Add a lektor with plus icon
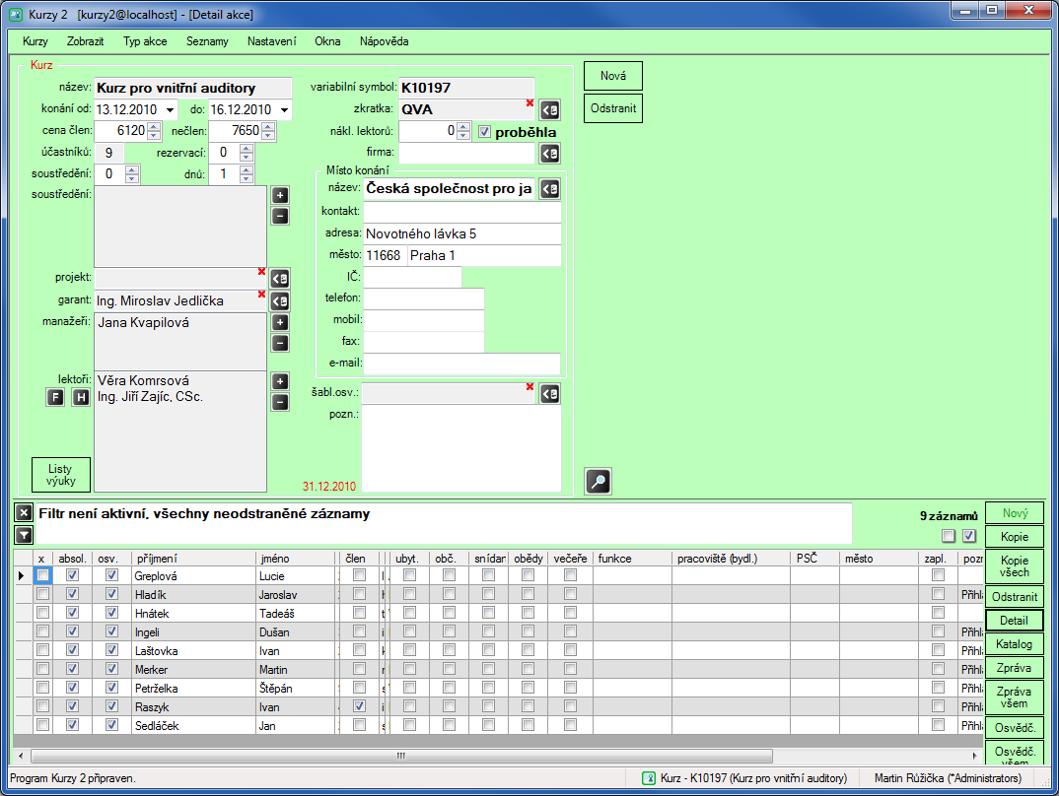The height and width of the screenshot is (796, 1059). (x=280, y=382)
